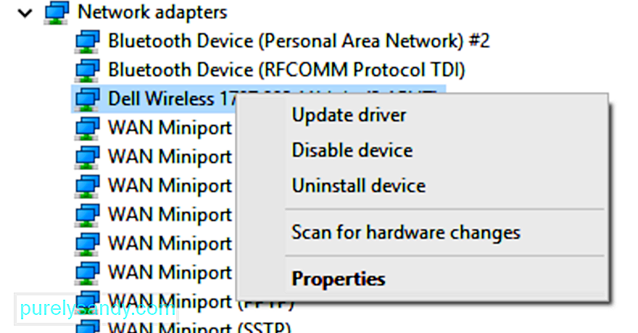
Task: Select the Network adapters label
Action: coord(152,12)
